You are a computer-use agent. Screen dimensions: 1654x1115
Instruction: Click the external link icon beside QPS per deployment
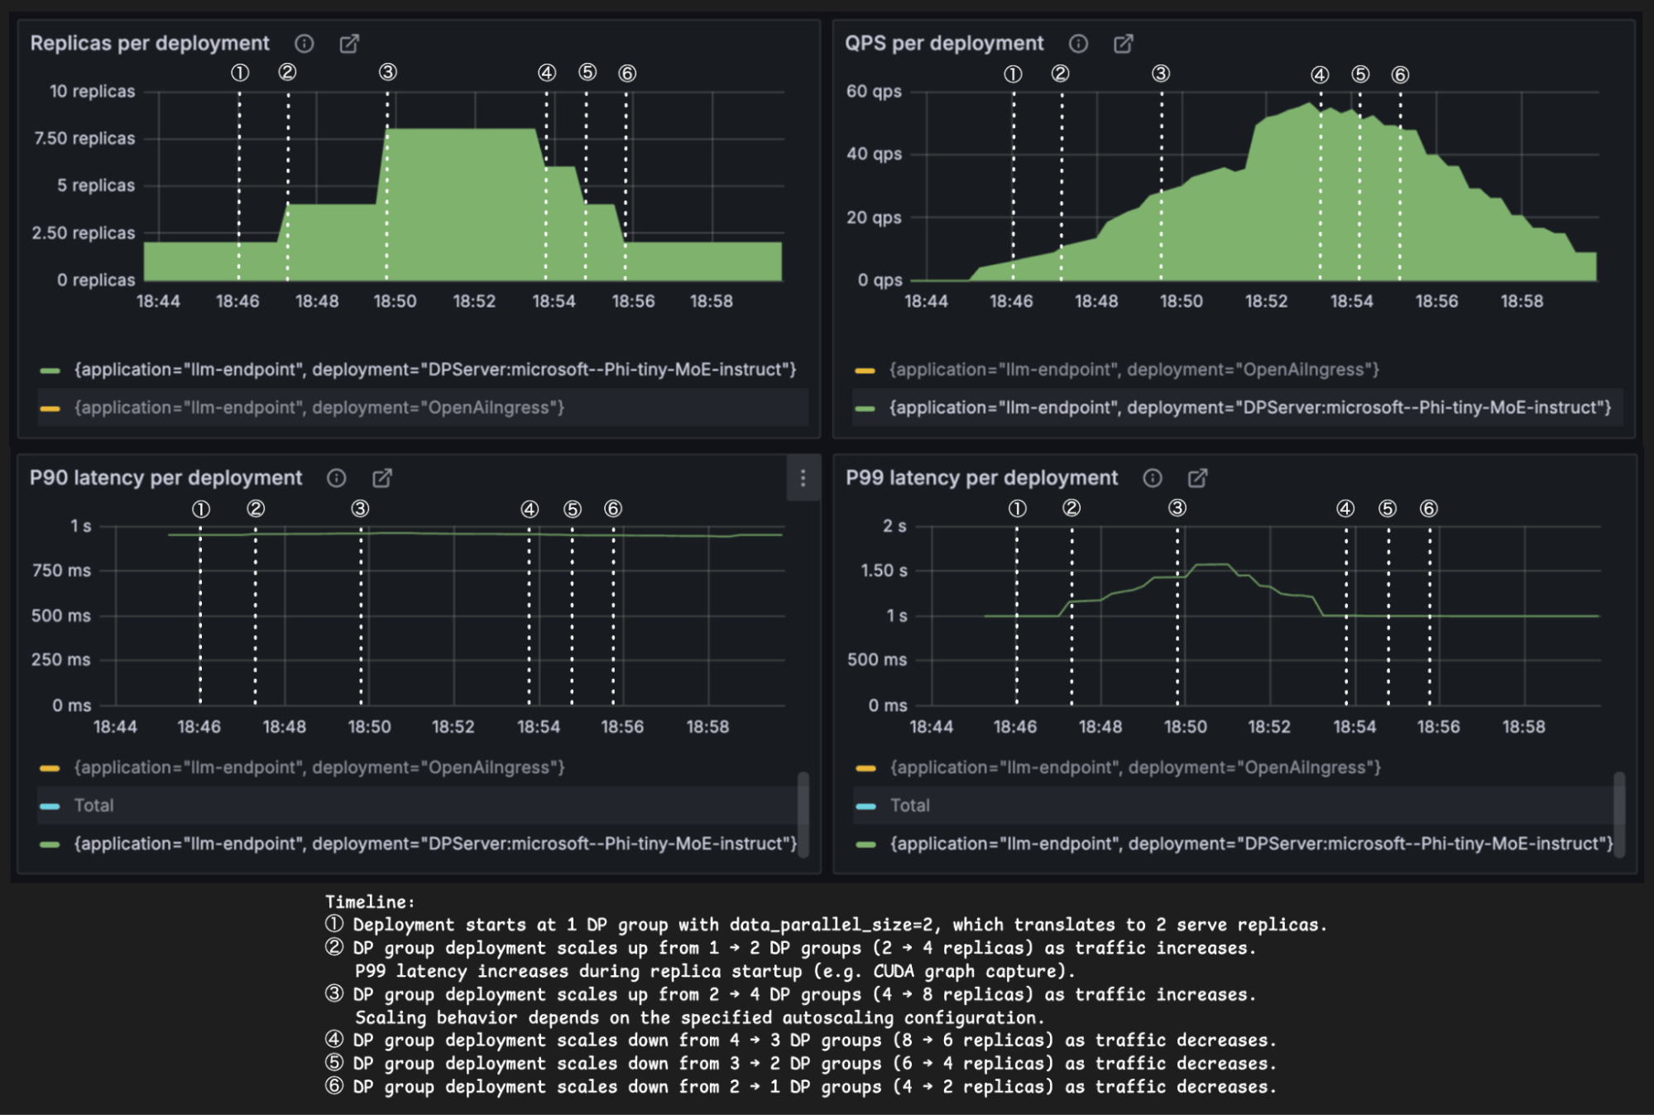pos(1123,43)
